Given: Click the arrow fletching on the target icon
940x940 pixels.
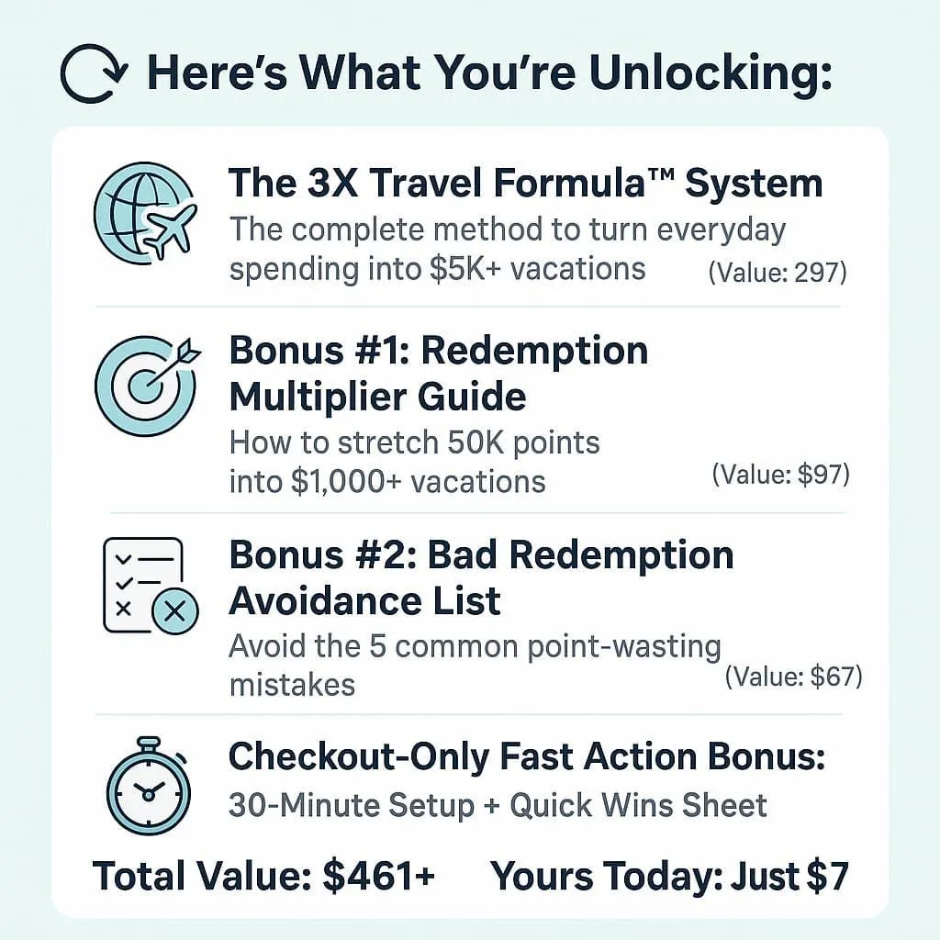Looking at the screenshot, I should click(x=191, y=350).
